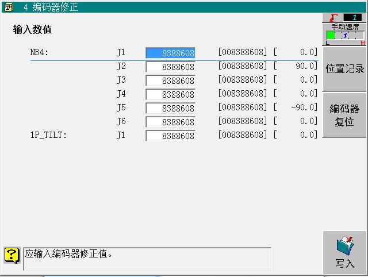This screenshot has width=368, height=277.
Task: Click the help message box text
Action: coord(69,254)
